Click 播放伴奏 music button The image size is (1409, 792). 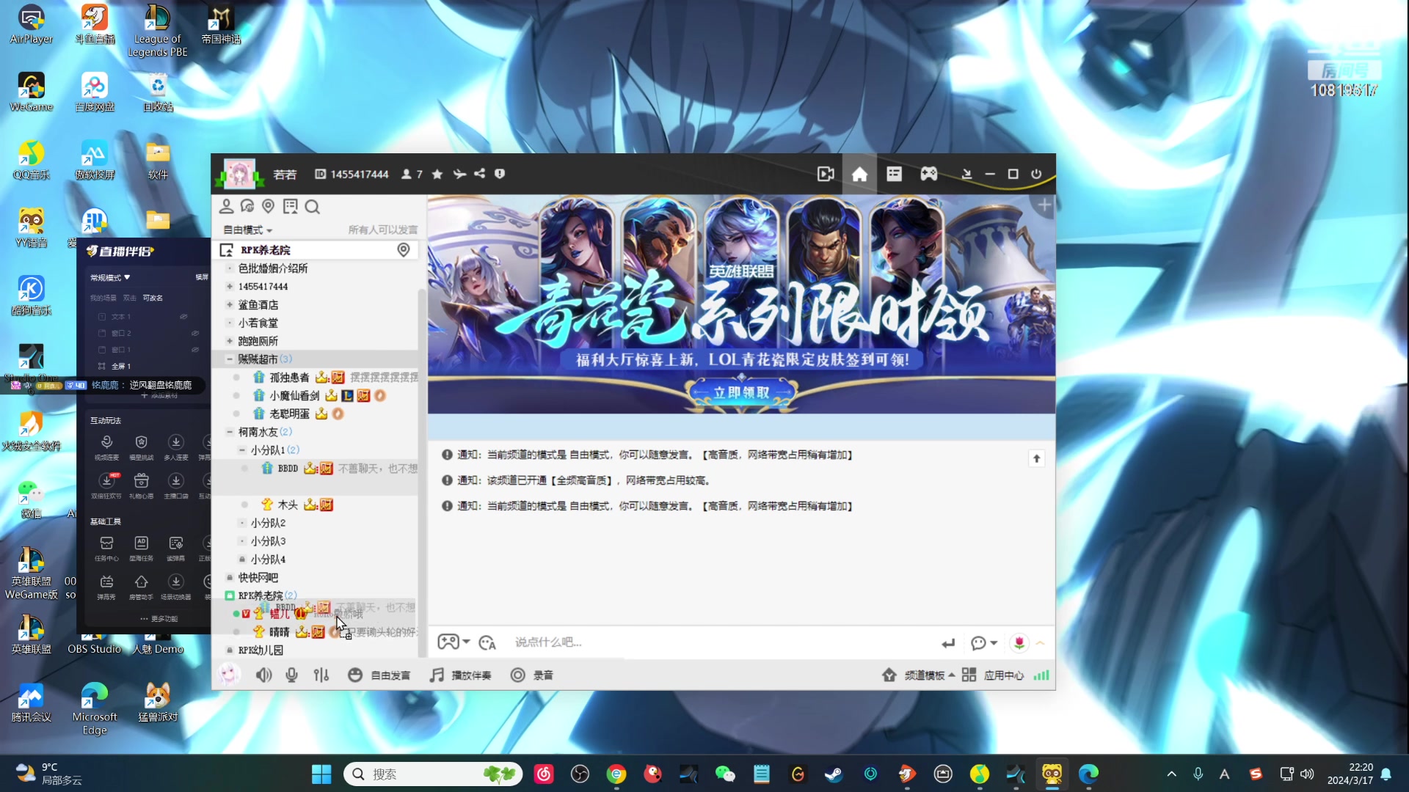[461, 675]
